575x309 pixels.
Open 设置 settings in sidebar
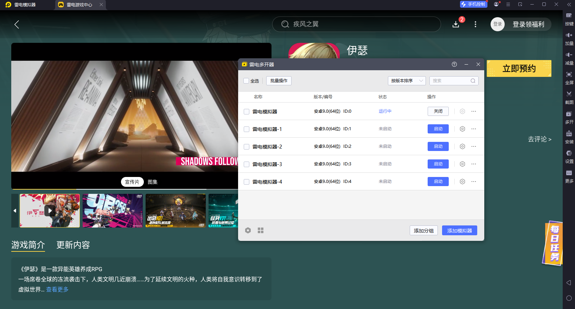coord(569,157)
